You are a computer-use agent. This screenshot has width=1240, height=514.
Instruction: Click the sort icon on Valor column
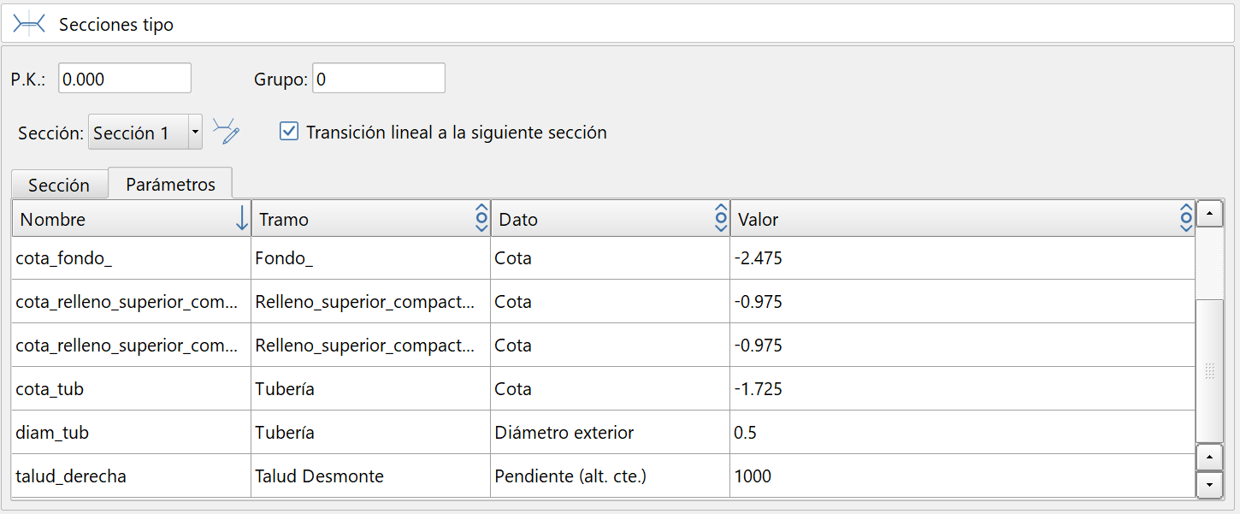point(1186,219)
